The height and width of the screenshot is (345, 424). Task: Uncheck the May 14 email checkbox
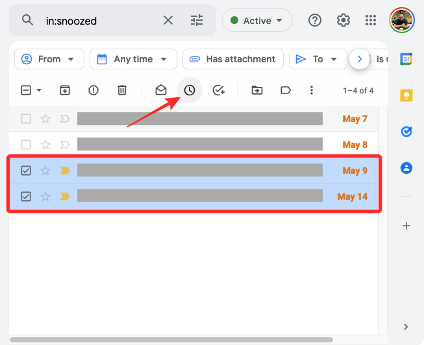coord(26,196)
